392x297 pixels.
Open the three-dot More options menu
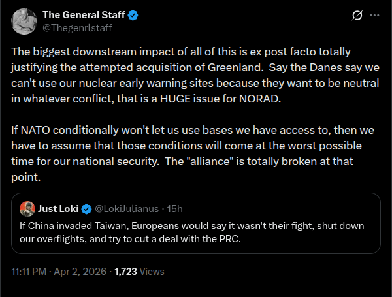(x=374, y=15)
